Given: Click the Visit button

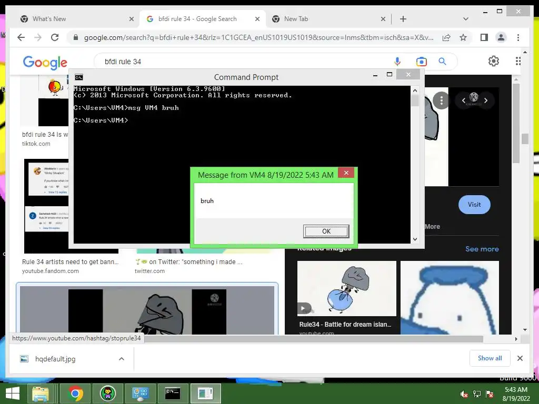Looking at the screenshot, I should point(474,205).
